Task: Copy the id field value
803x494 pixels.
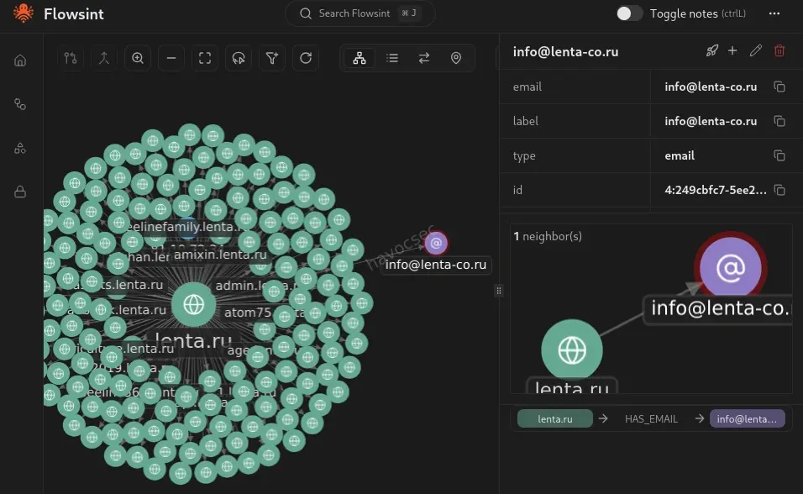Action: coord(779,190)
